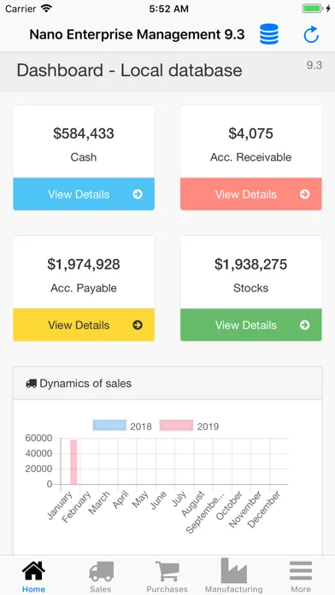
Task: Tap the Wi-Fi icon in status bar
Action: coord(47,9)
